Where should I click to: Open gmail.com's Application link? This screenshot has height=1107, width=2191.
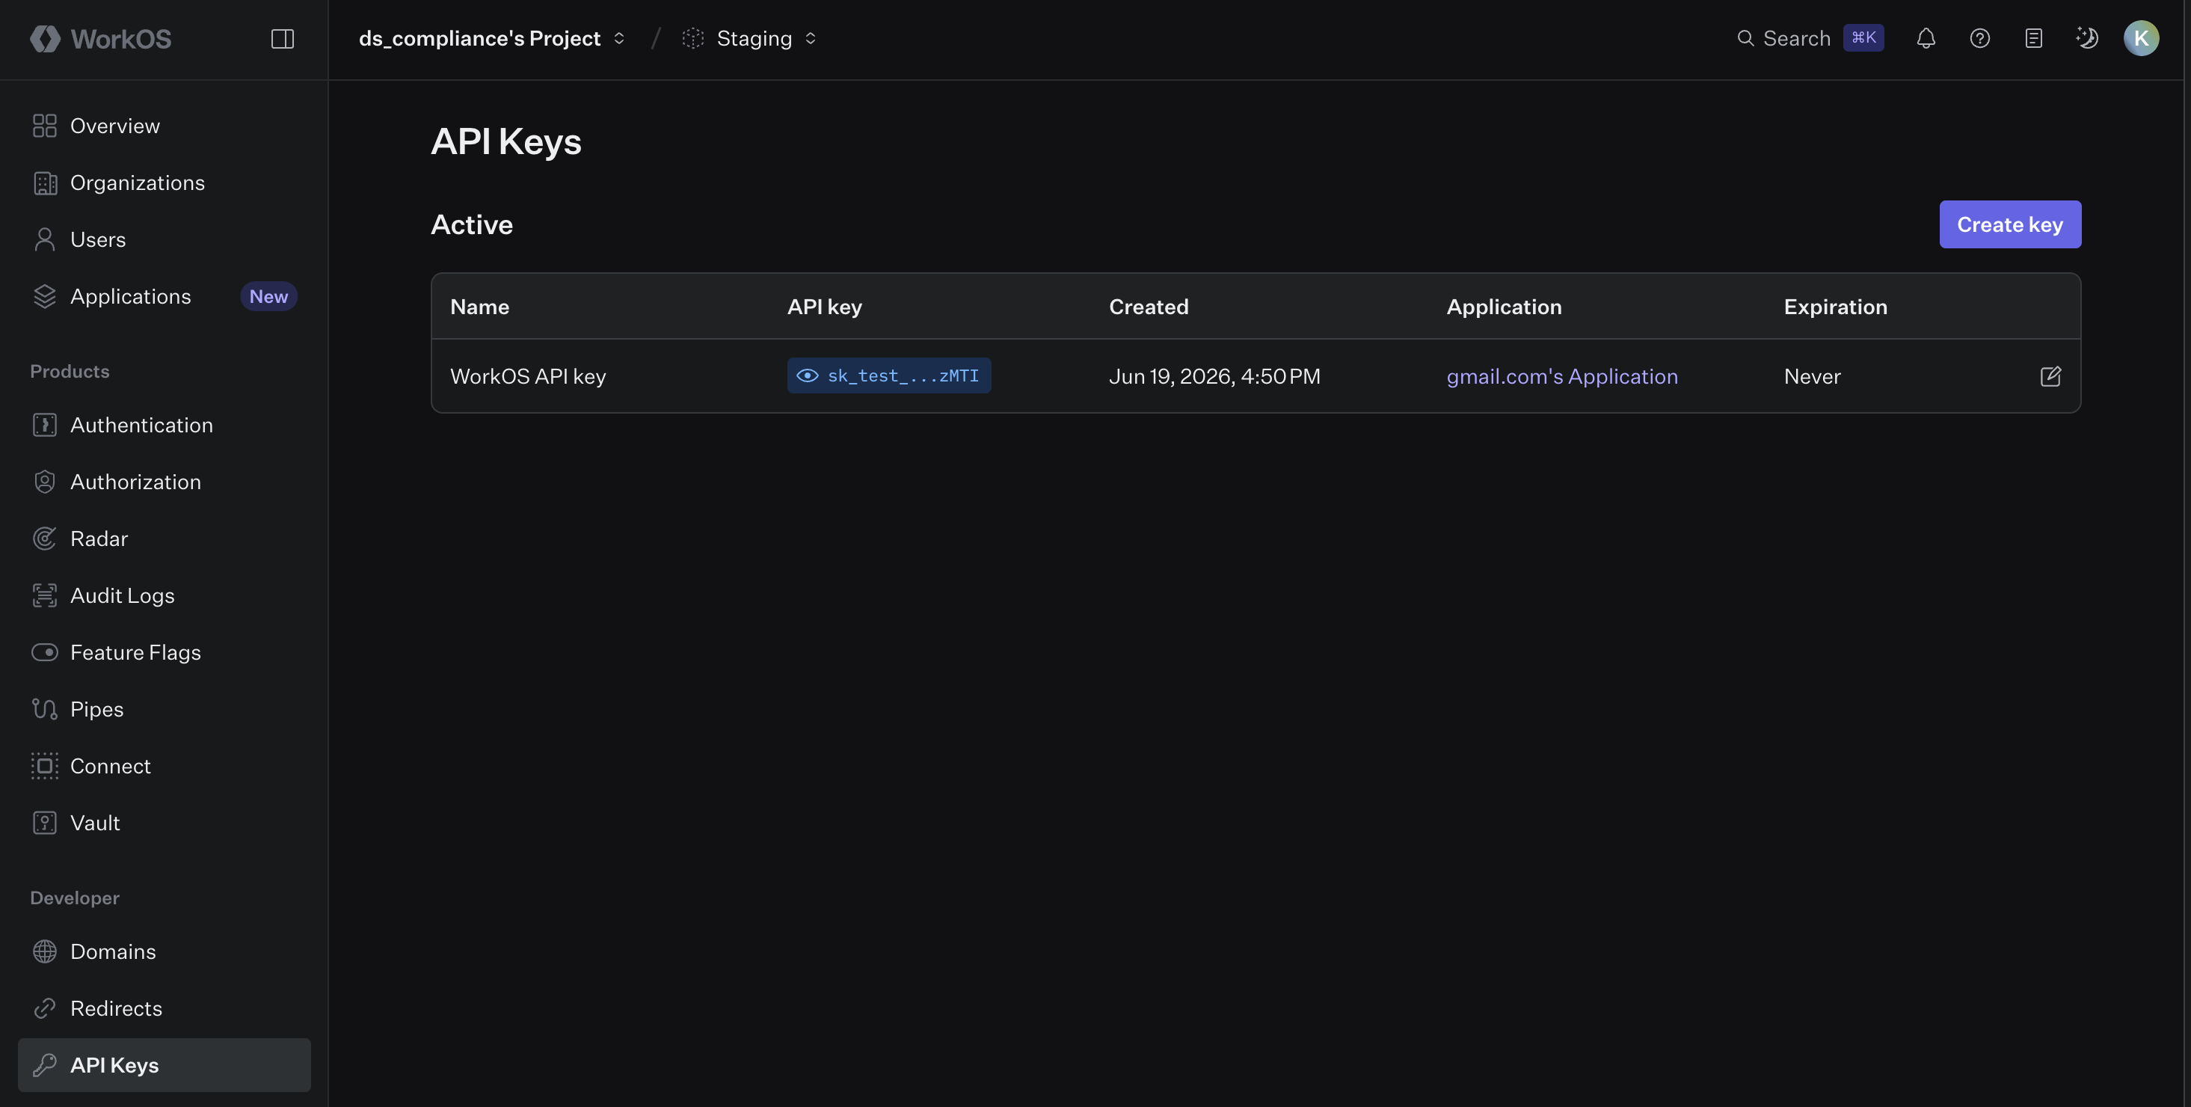point(1561,376)
